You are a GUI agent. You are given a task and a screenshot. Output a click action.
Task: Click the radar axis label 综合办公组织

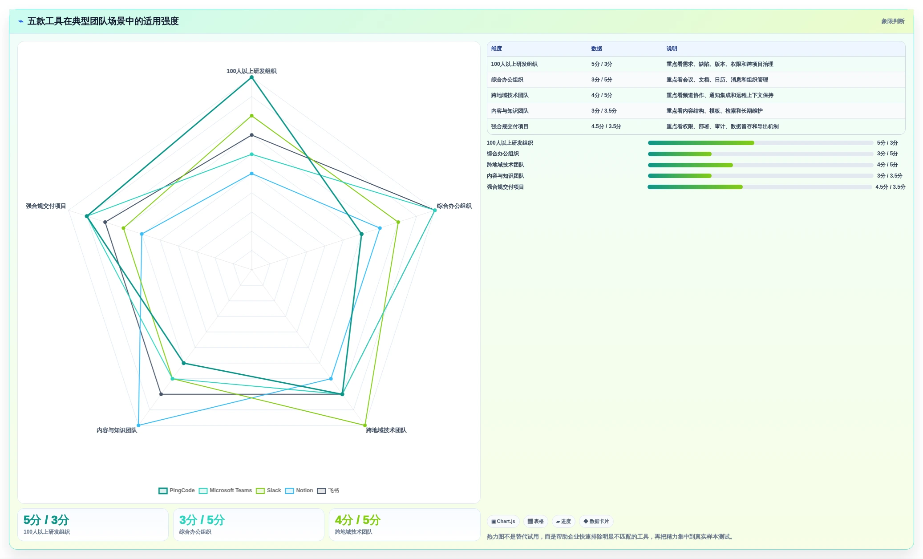pyautogui.click(x=454, y=206)
